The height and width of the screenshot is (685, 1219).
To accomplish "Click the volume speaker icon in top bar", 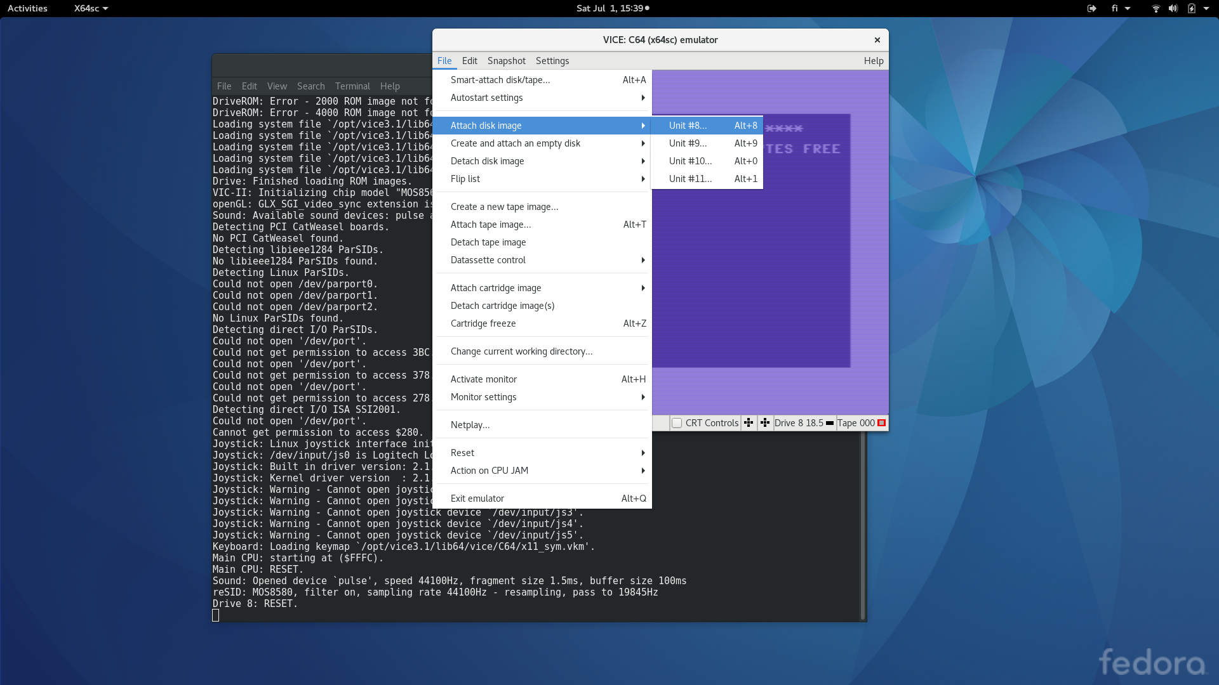I will (x=1173, y=8).
